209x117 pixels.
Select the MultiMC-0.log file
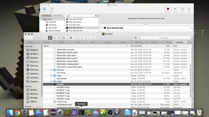[116, 87]
